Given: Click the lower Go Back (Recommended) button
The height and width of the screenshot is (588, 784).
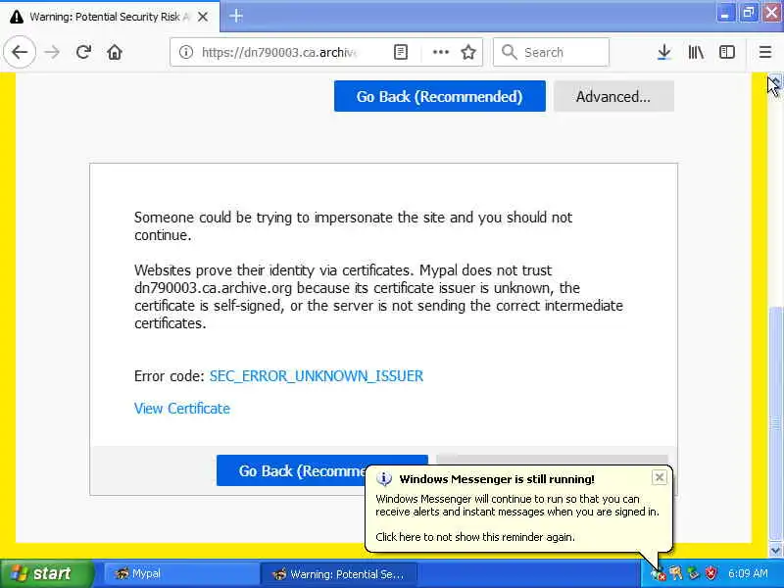Looking at the screenshot, I should coord(322,470).
